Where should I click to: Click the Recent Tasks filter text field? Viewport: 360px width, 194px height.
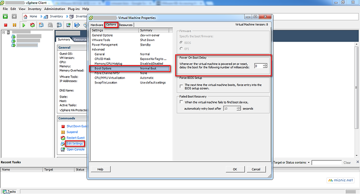(x=326, y=162)
